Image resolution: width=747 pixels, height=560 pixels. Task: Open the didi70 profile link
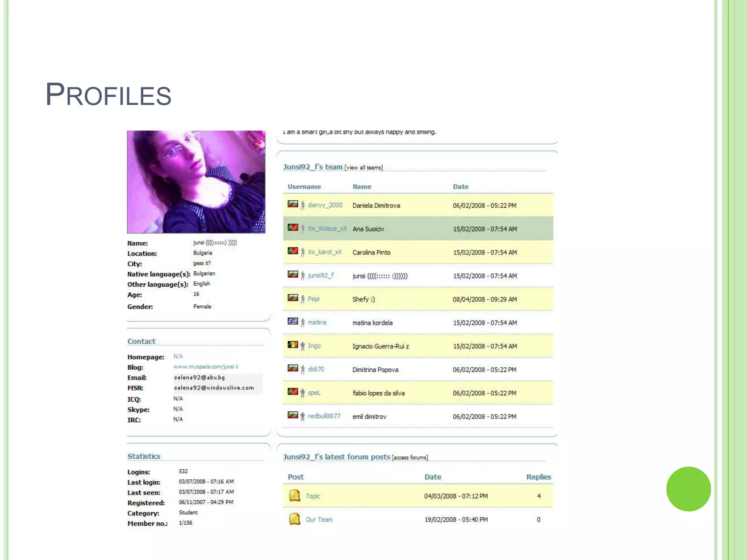[x=316, y=369]
